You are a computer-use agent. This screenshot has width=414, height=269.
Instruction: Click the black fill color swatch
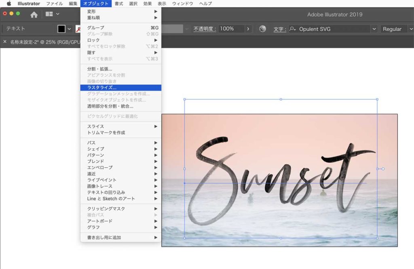(61, 29)
